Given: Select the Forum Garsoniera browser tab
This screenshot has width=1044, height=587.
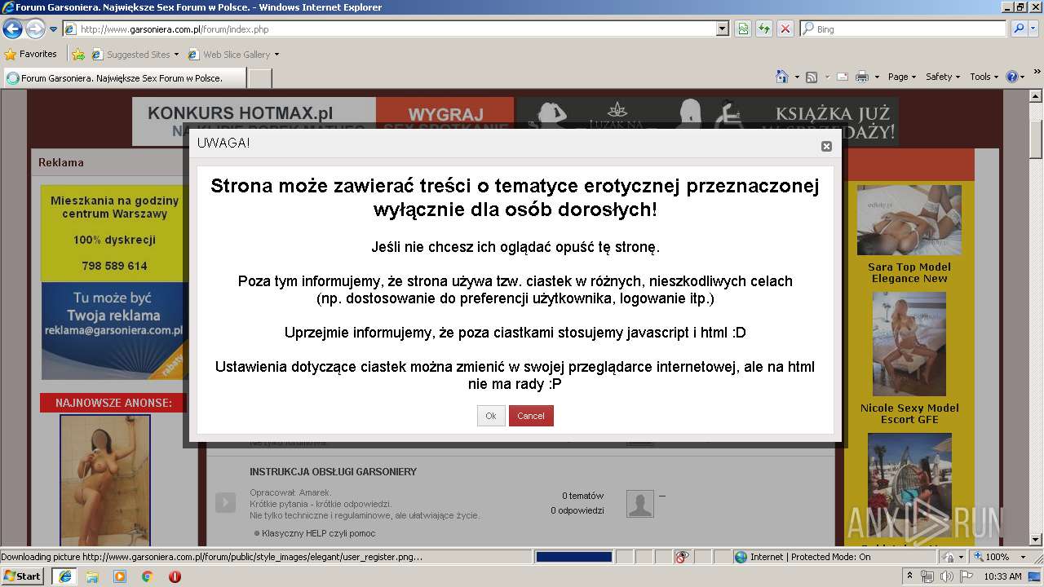Looking at the screenshot, I should [x=124, y=78].
